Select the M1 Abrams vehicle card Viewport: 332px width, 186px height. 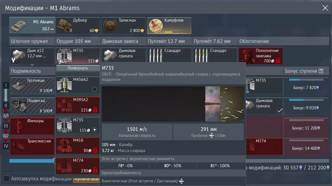point(32,25)
